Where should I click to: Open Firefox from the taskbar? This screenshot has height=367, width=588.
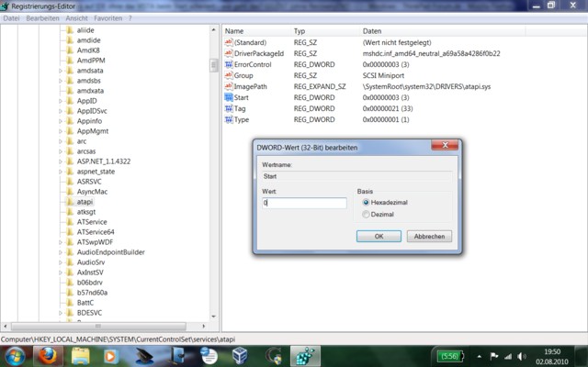coord(48,356)
